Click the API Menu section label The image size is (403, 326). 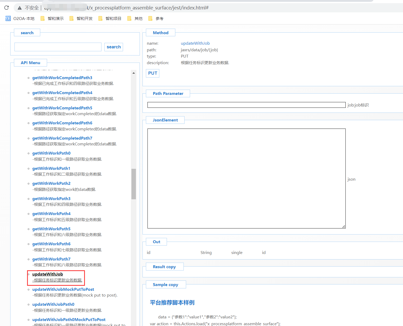30,63
